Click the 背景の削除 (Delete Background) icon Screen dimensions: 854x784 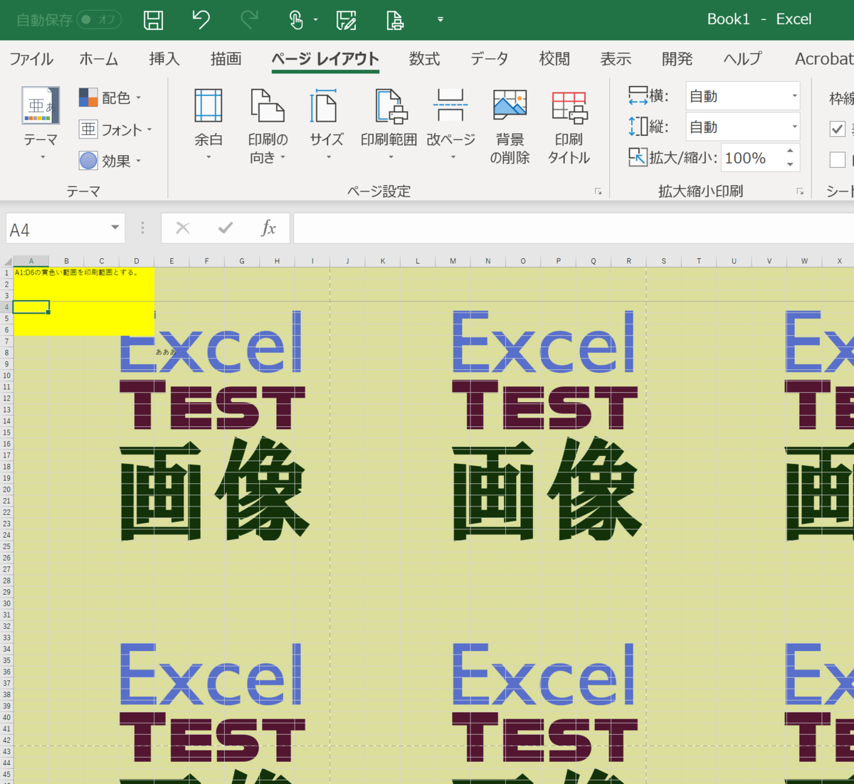[510, 125]
